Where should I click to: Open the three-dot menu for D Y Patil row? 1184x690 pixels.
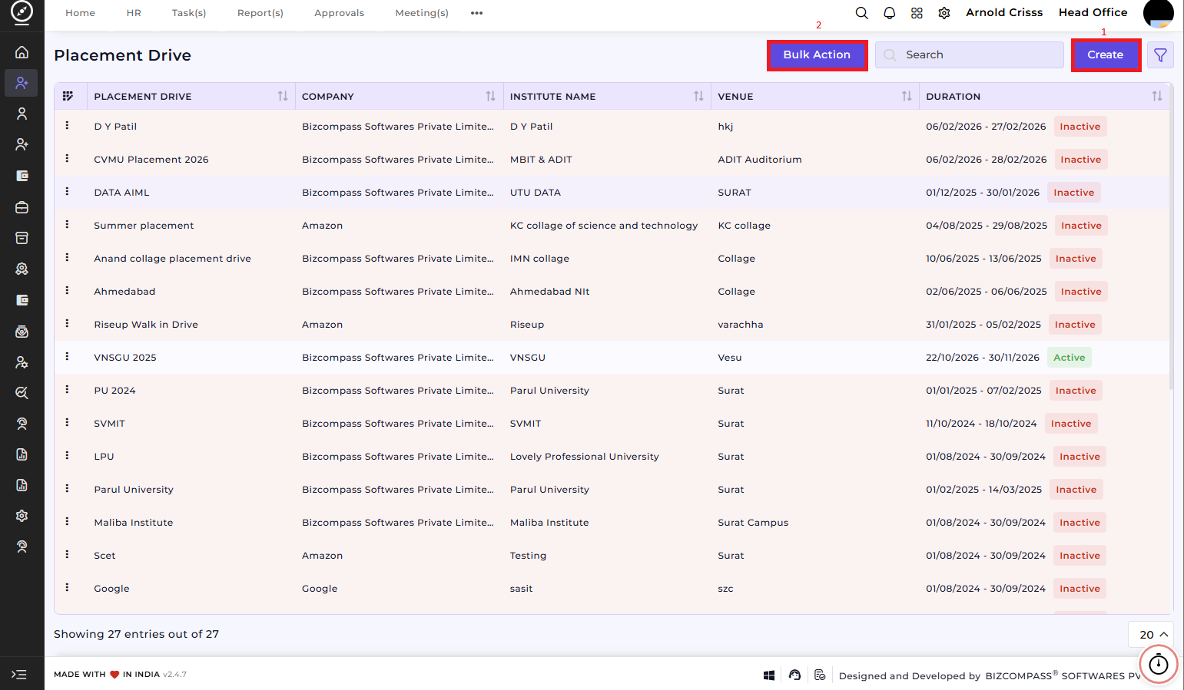click(x=67, y=125)
